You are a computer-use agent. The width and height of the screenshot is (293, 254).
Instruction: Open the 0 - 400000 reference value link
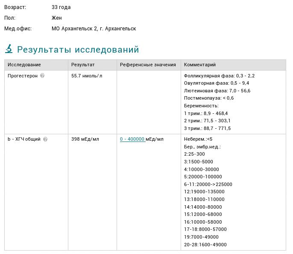(x=133, y=139)
